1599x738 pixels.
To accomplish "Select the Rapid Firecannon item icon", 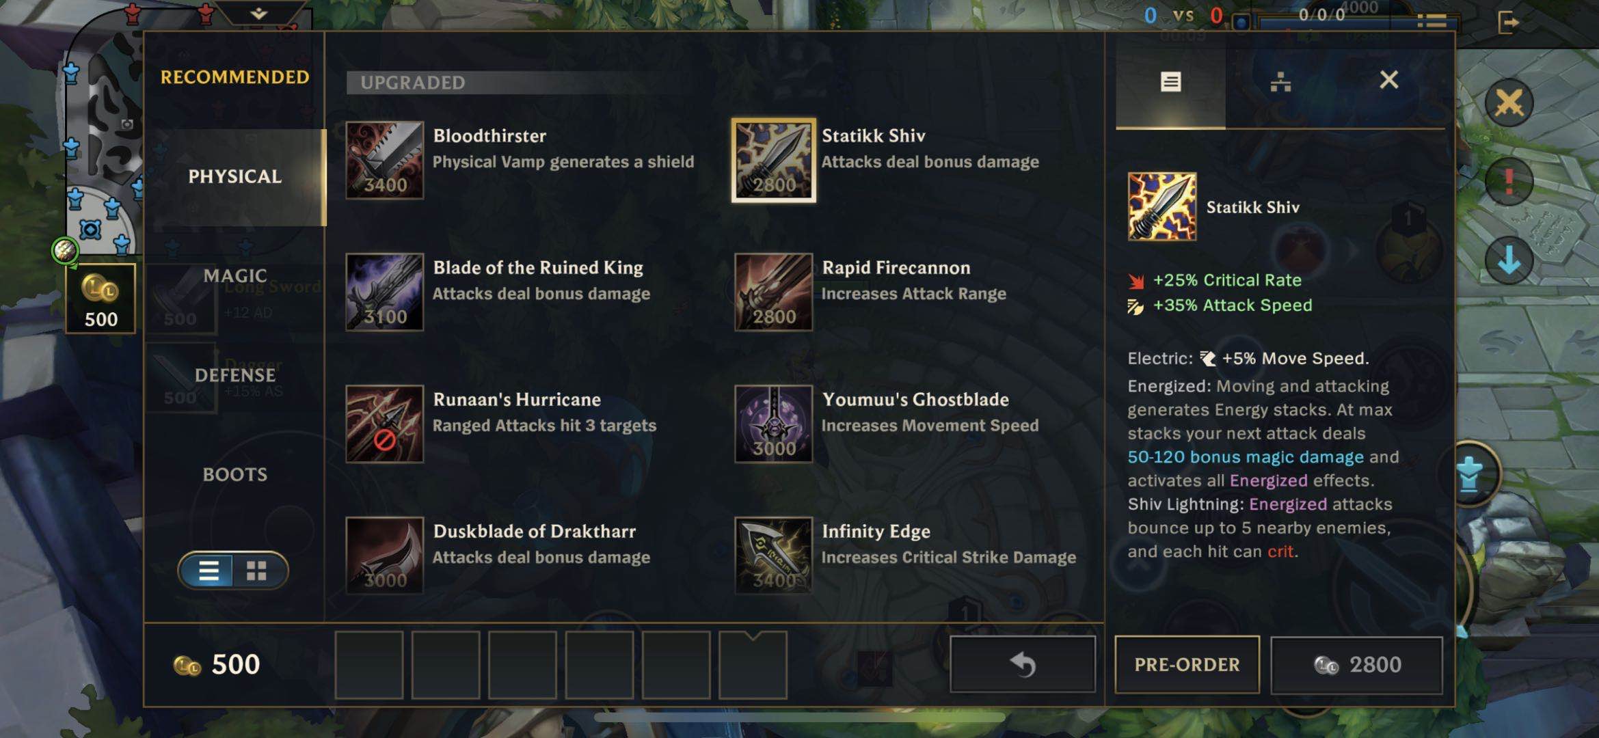I will [x=773, y=292].
